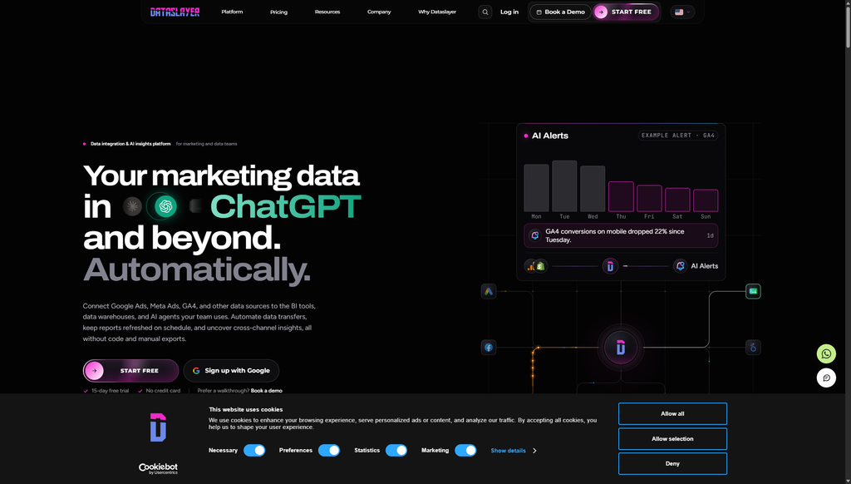
Task: Click the accessibility icon in diagram
Action: click(x=753, y=348)
